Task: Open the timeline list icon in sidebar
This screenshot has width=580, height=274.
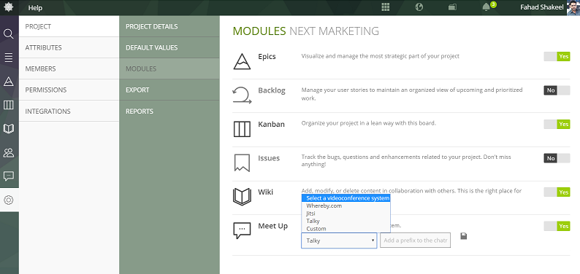Action: 9,58
